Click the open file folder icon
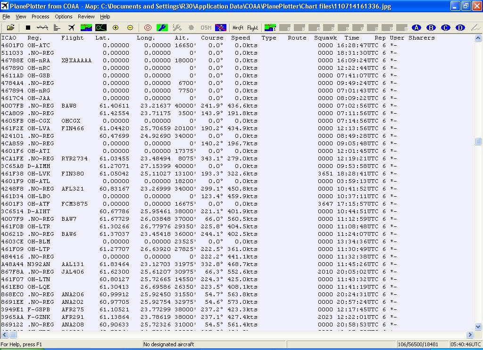483x350 pixels. (10, 28)
